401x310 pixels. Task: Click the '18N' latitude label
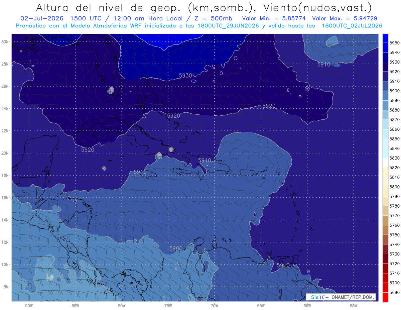6,176
